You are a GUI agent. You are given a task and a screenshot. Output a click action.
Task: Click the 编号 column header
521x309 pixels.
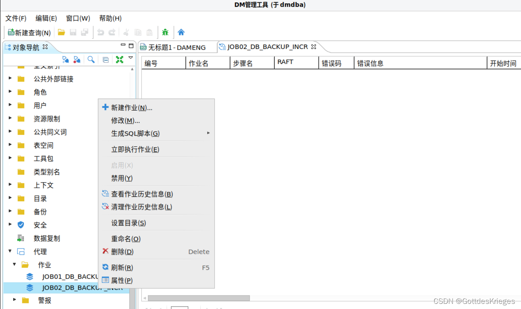coord(164,63)
